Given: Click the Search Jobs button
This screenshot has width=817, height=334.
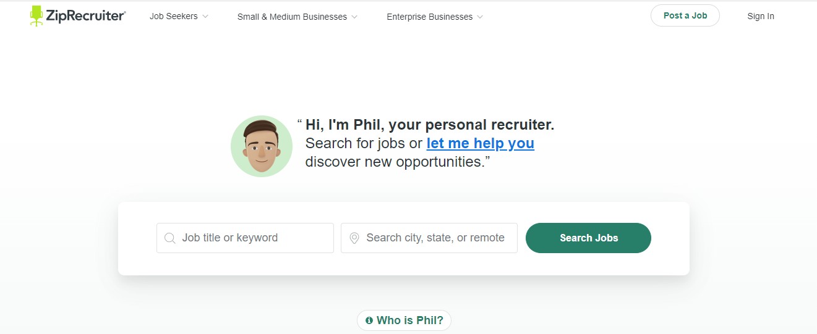Looking at the screenshot, I should [x=588, y=238].
